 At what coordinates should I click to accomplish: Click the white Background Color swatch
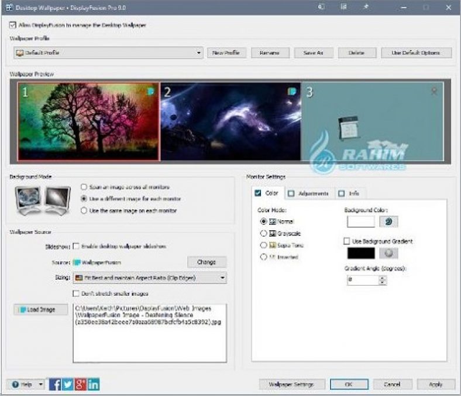(x=360, y=221)
